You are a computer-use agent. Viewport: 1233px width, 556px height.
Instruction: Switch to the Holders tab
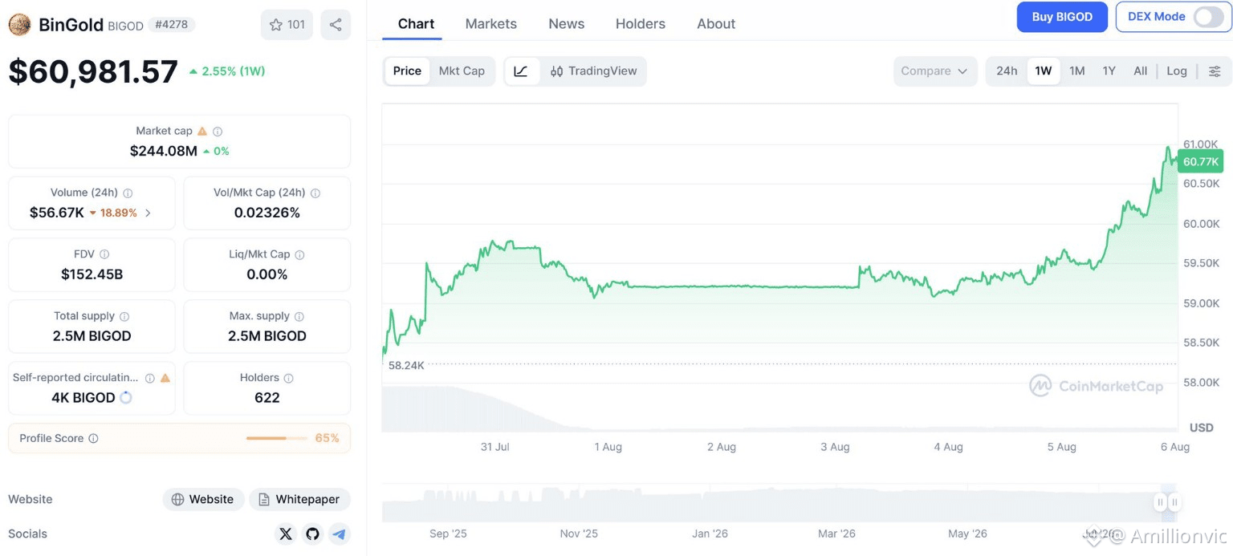point(641,24)
